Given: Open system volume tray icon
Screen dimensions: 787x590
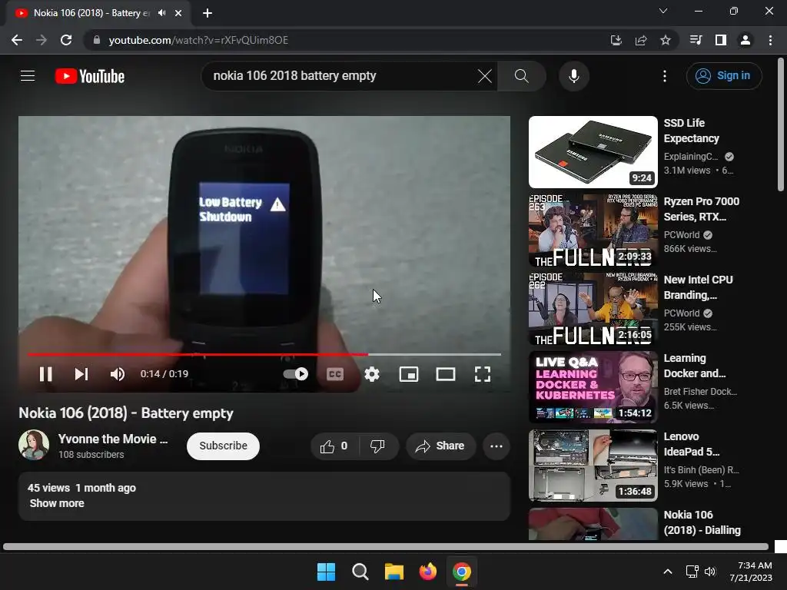Looking at the screenshot, I should [x=710, y=572].
